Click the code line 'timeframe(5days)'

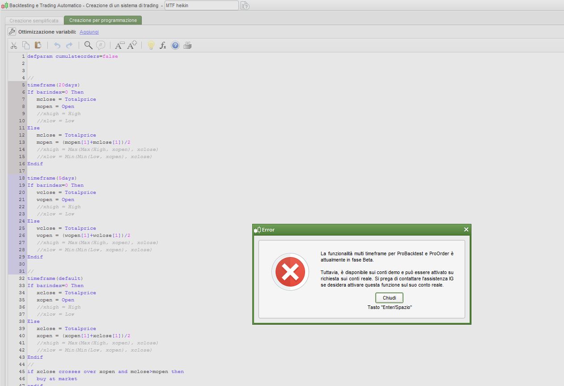point(52,178)
